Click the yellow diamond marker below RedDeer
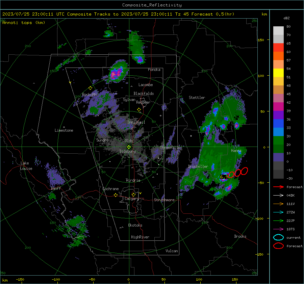The width and height of the screenshot is (304, 284). point(139,110)
